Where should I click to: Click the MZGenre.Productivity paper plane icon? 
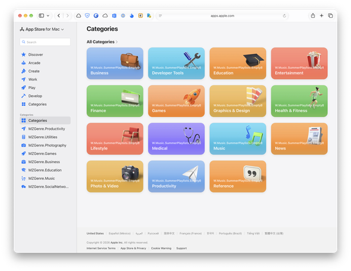coord(24,129)
